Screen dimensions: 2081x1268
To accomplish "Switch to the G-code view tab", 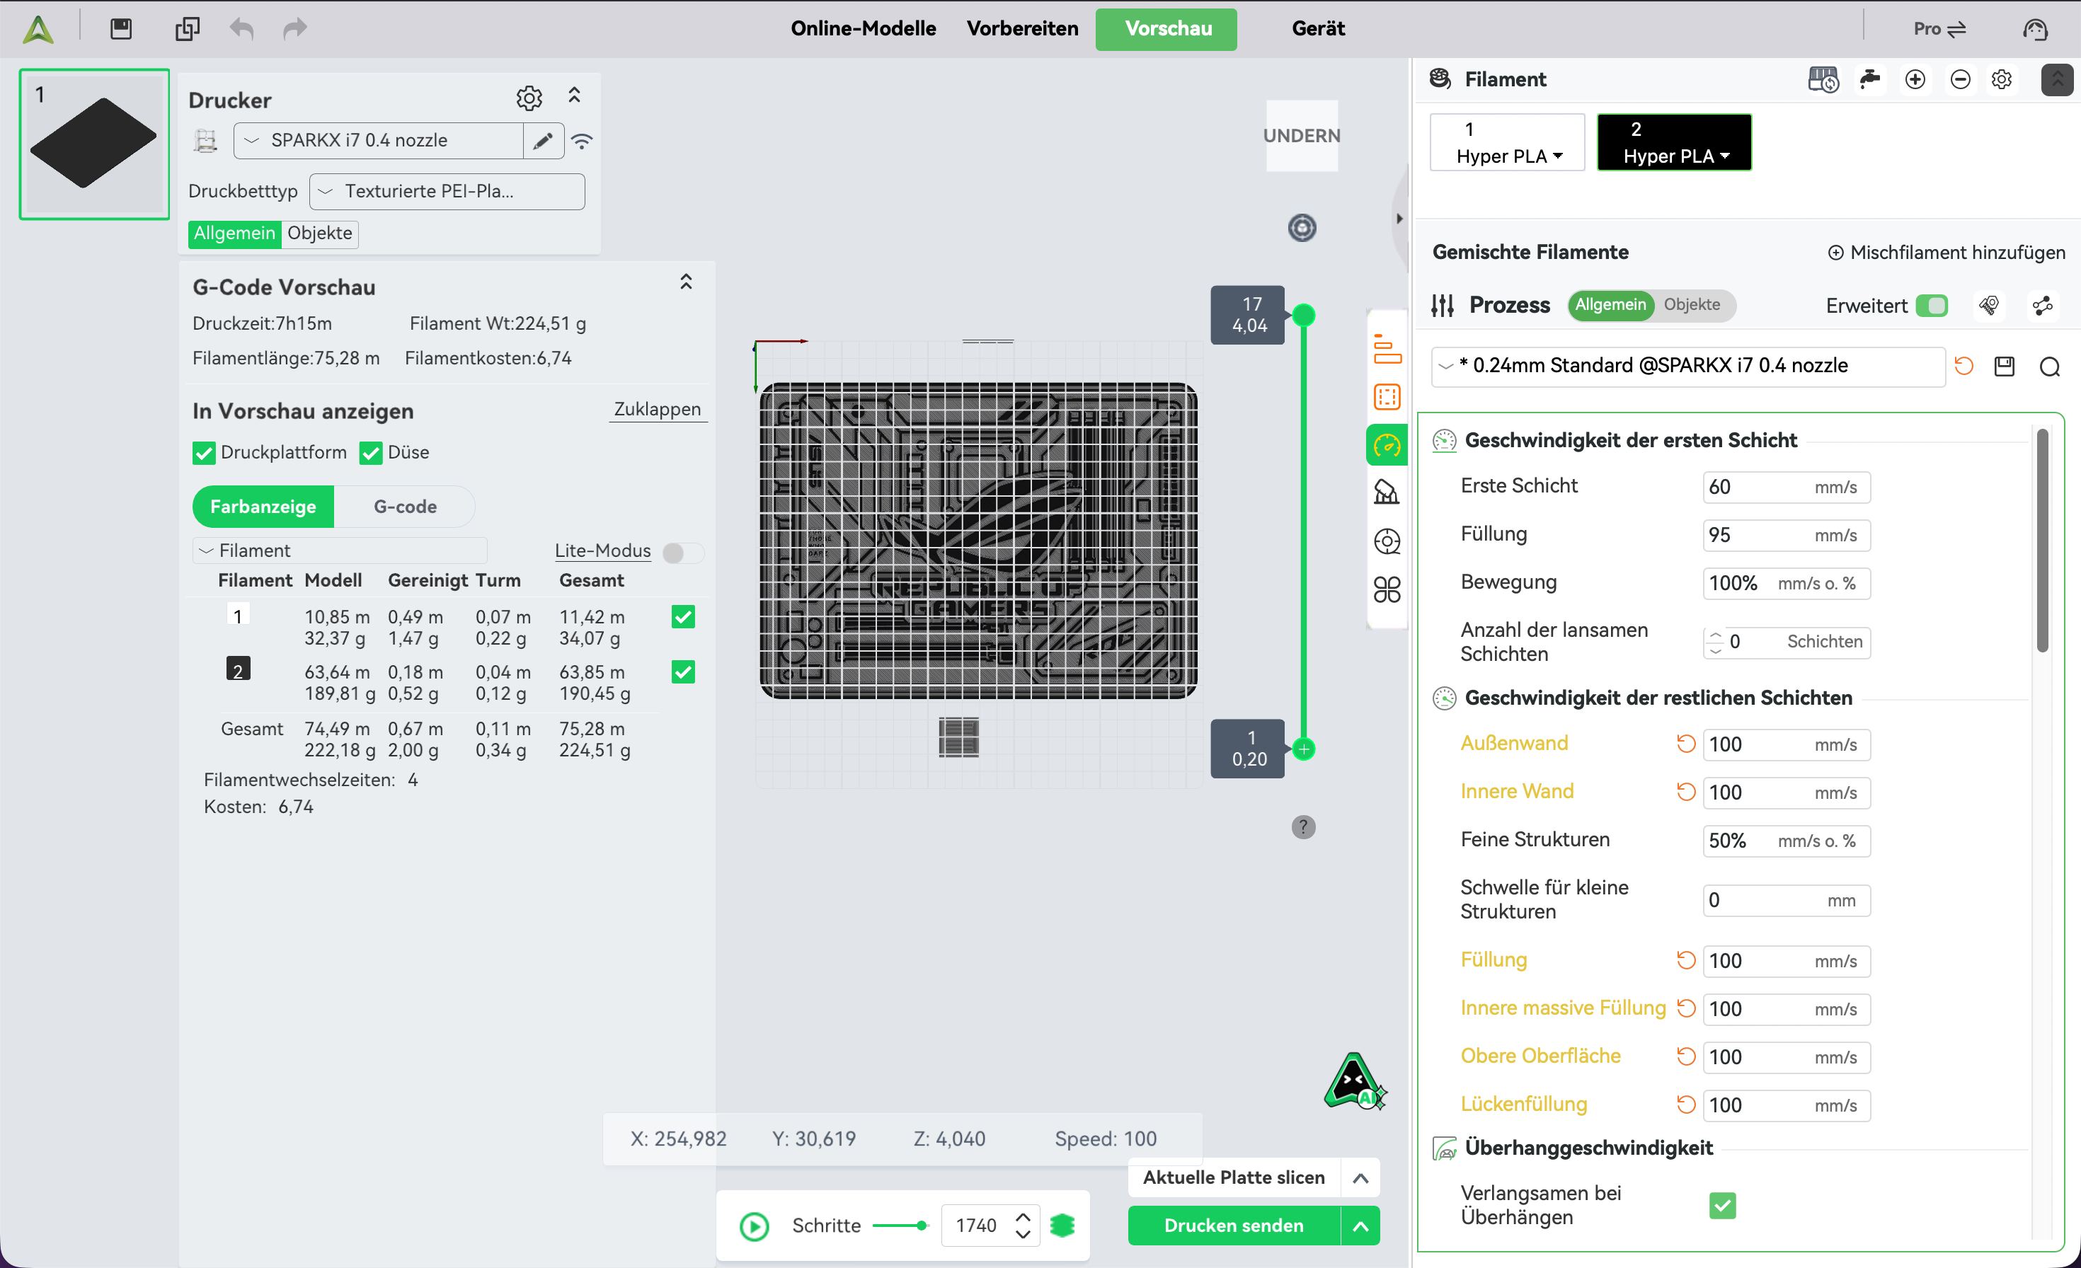I will [406, 507].
